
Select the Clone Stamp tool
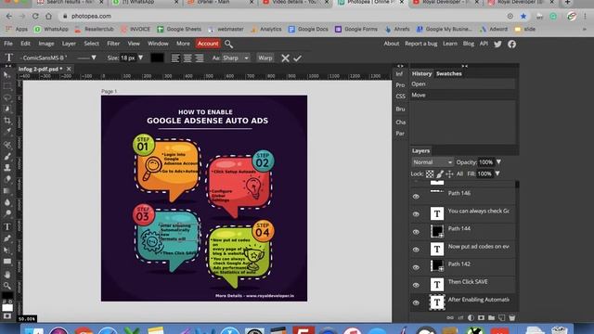6,167
